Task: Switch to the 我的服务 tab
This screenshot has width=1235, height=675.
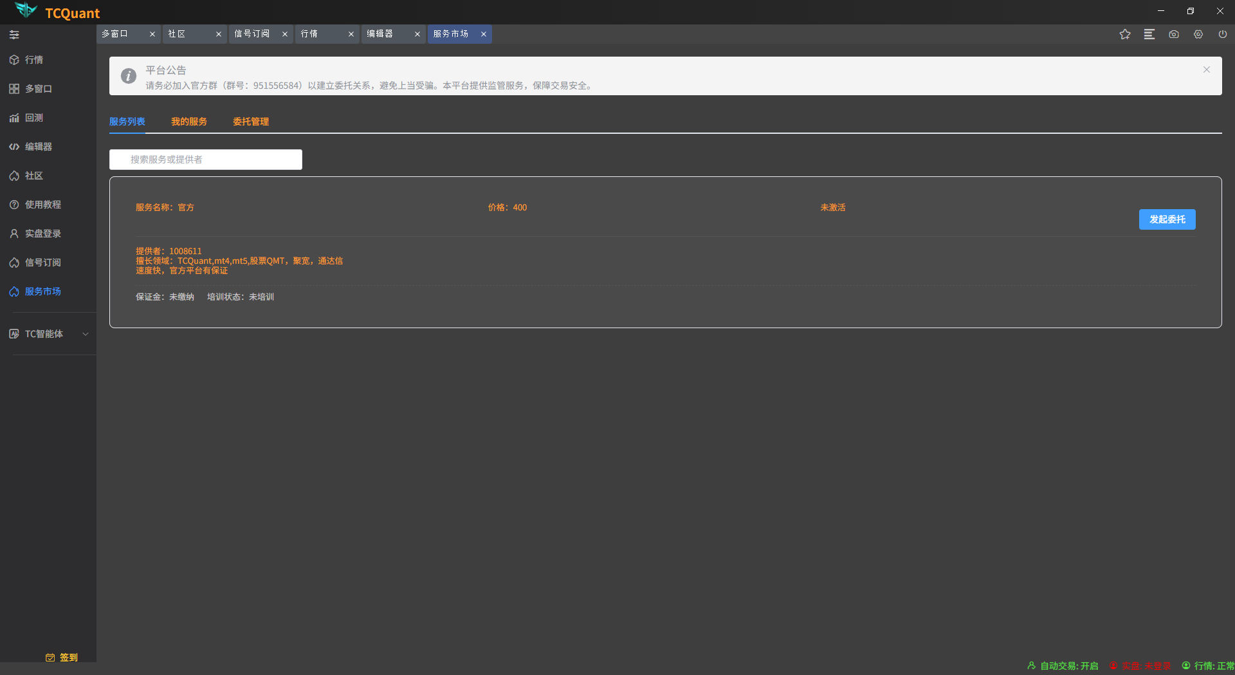Action: point(188,122)
